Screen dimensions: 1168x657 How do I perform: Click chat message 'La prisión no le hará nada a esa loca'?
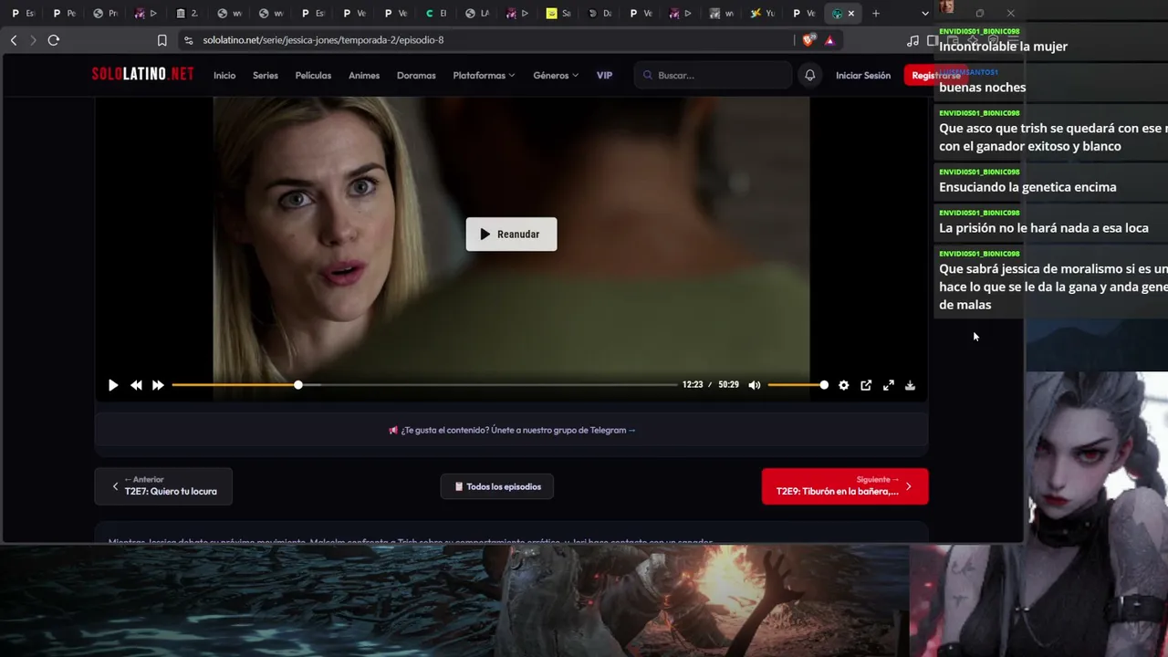coord(1044,228)
